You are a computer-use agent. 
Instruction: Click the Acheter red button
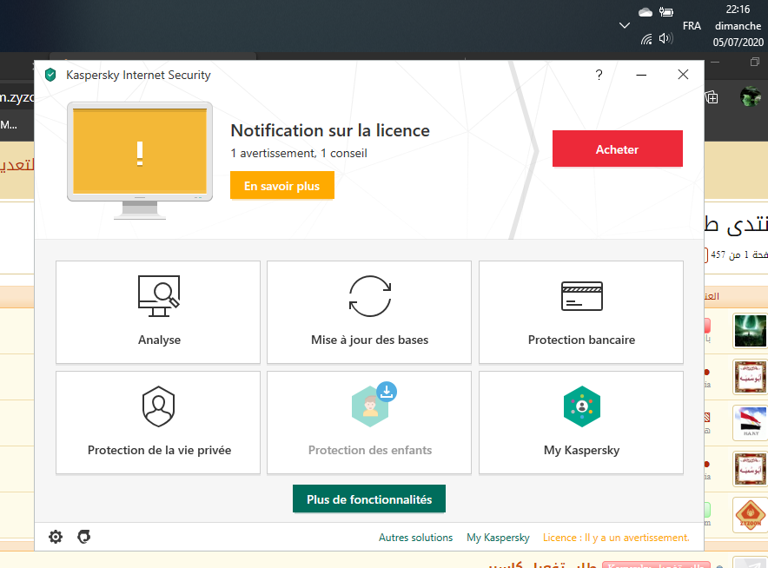click(617, 149)
